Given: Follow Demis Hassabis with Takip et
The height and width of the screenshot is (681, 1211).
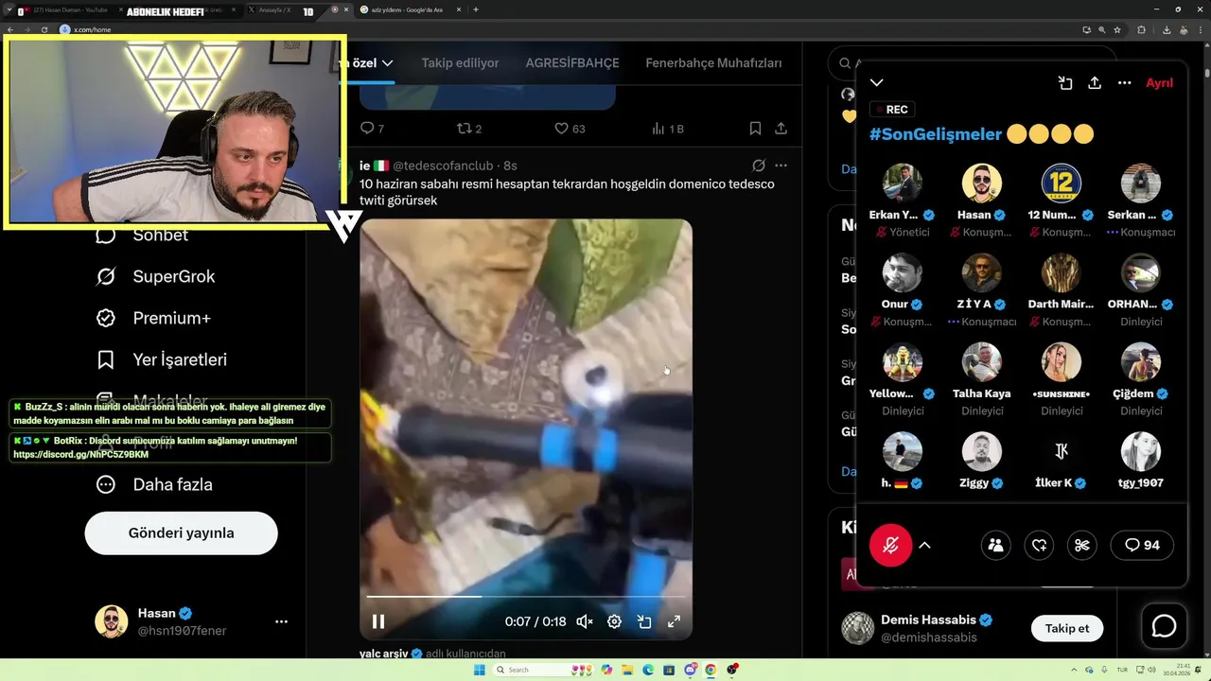Looking at the screenshot, I should coord(1067,628).
